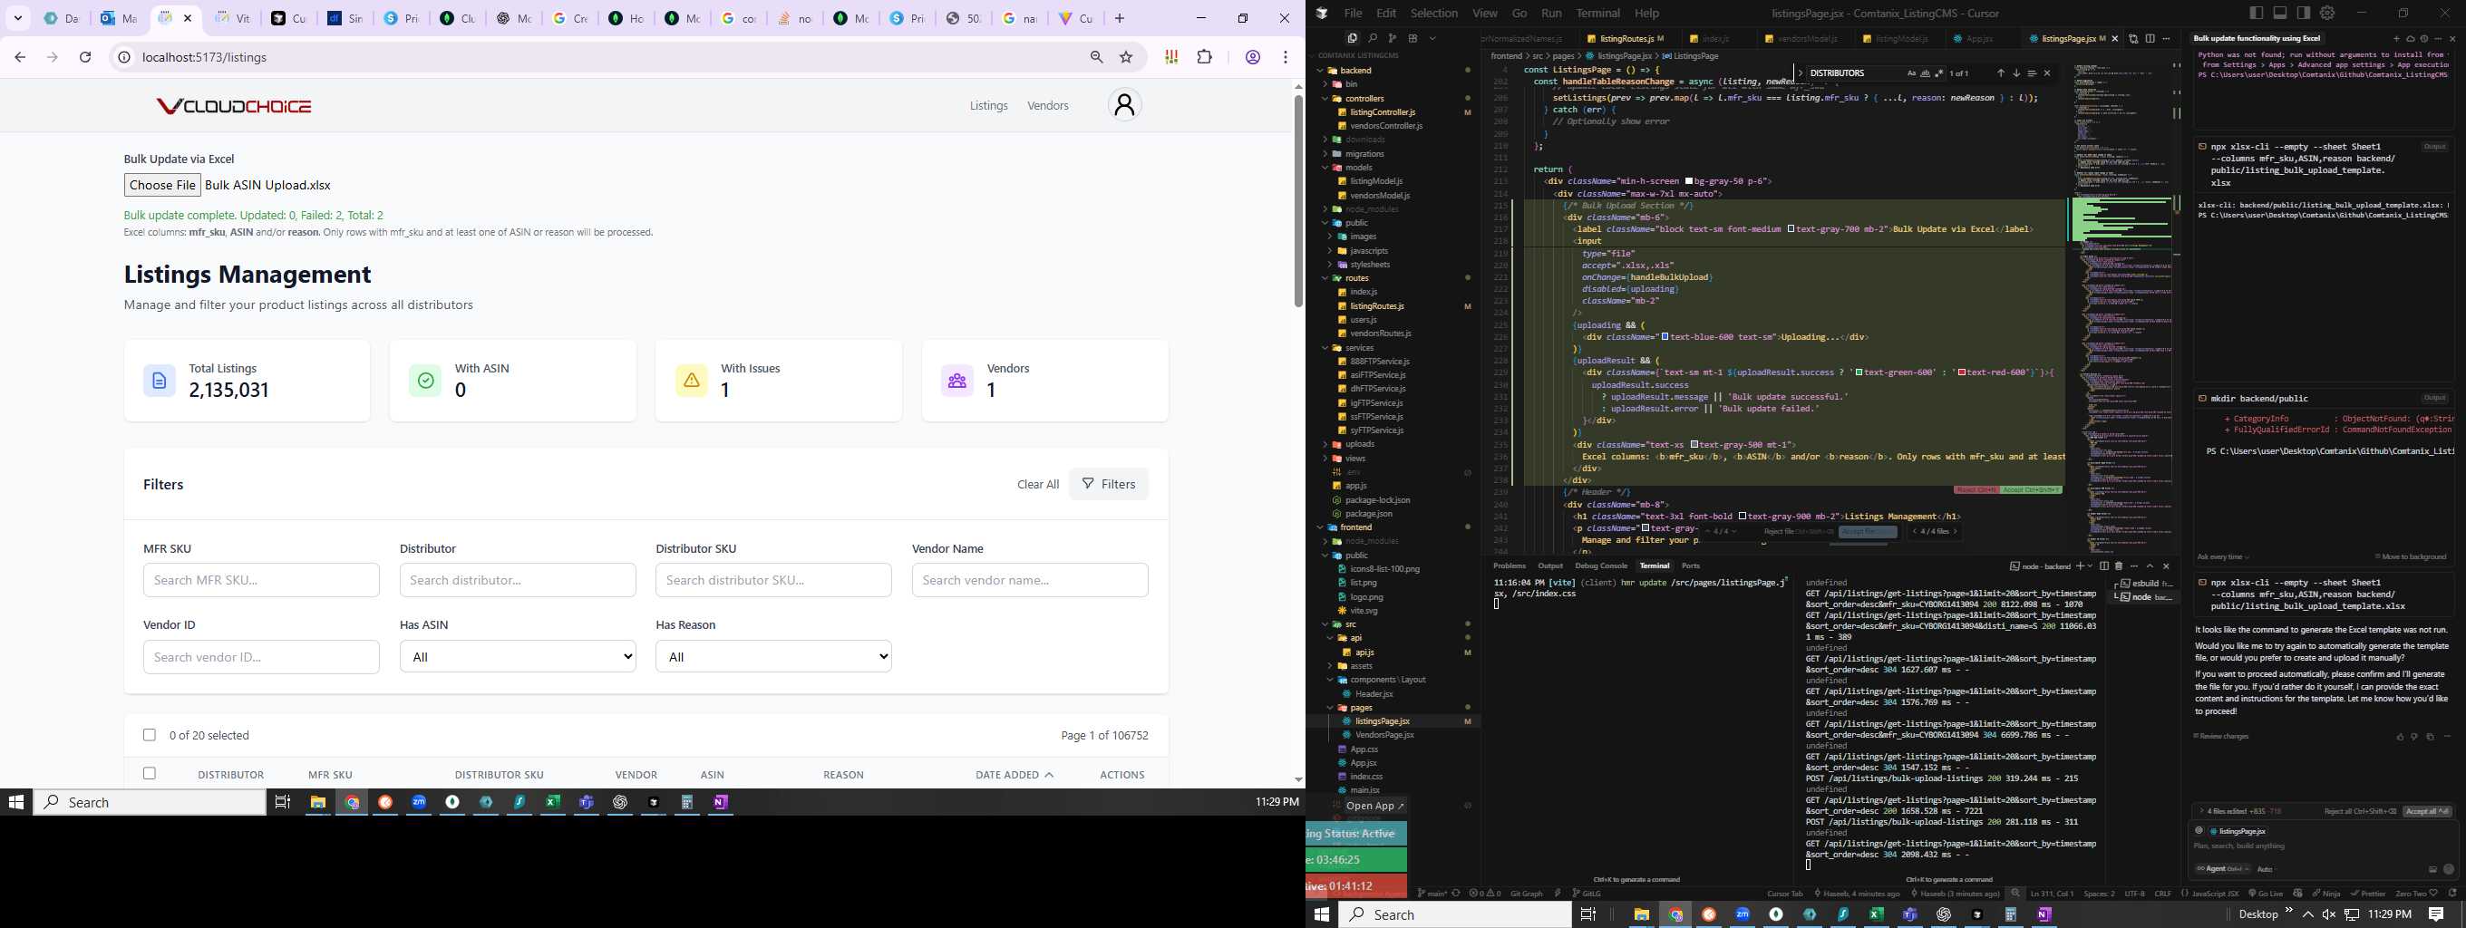Open the Source Control icon in Cursor sidebar
The height and width of the screenshot is (928, 2466).
pyautogui.click(x=1392, y=38)
